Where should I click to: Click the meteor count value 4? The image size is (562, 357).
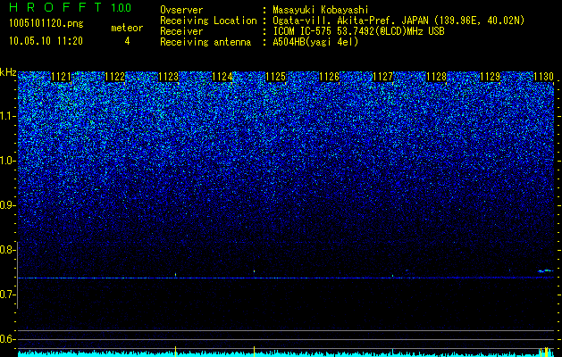click(x=127, y=41)
